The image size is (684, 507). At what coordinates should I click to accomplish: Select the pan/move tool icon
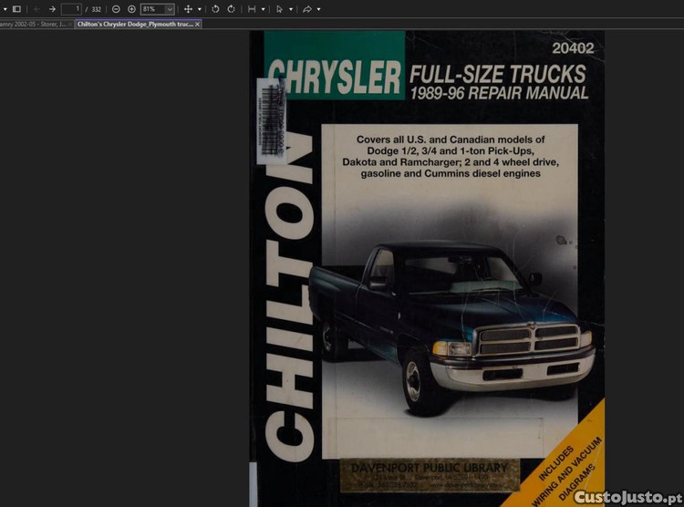tap(188, 8)
